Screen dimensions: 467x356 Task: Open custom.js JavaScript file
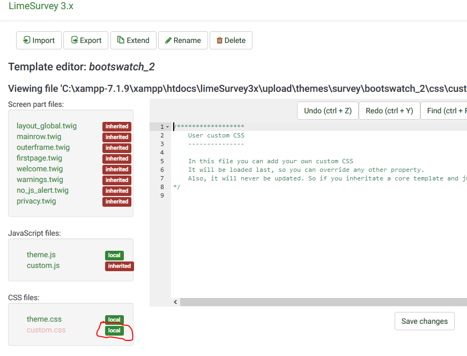pyautogui.click(x=43, y=265)
